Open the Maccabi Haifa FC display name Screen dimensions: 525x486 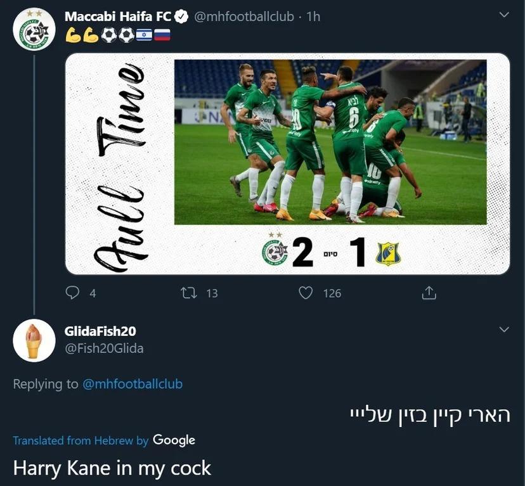pyautogui.click(x=118, y=16)
